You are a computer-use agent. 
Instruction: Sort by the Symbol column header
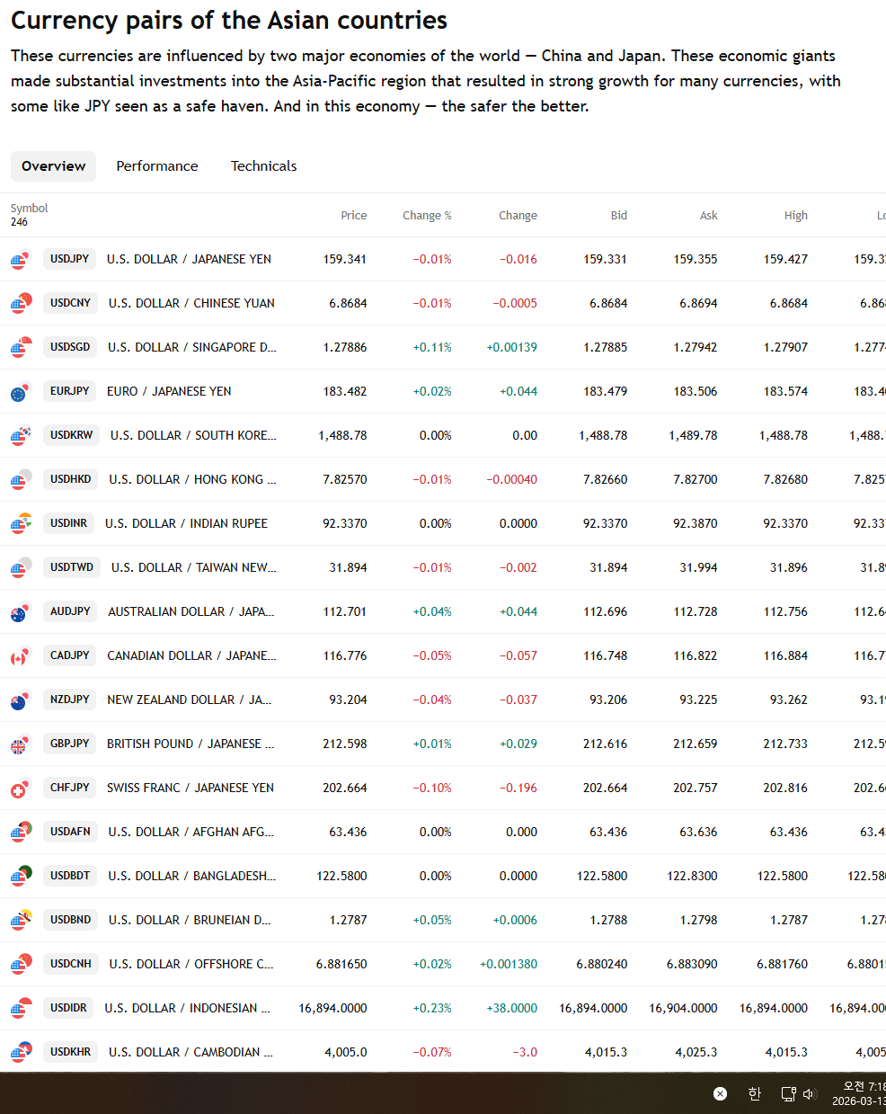point(29,209)
